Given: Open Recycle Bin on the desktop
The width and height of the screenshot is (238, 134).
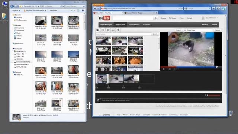Looking at the screenshot, I should [231, 114].
